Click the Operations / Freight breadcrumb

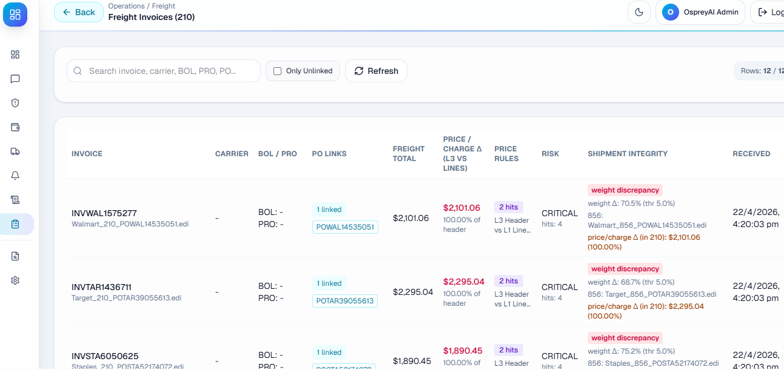(142, 6)
